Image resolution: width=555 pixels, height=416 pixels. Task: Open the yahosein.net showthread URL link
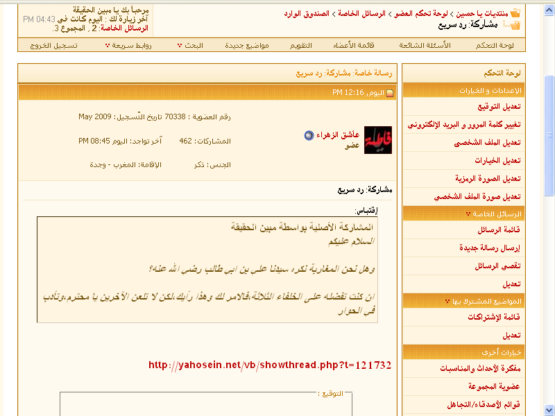tap(270, 365)
